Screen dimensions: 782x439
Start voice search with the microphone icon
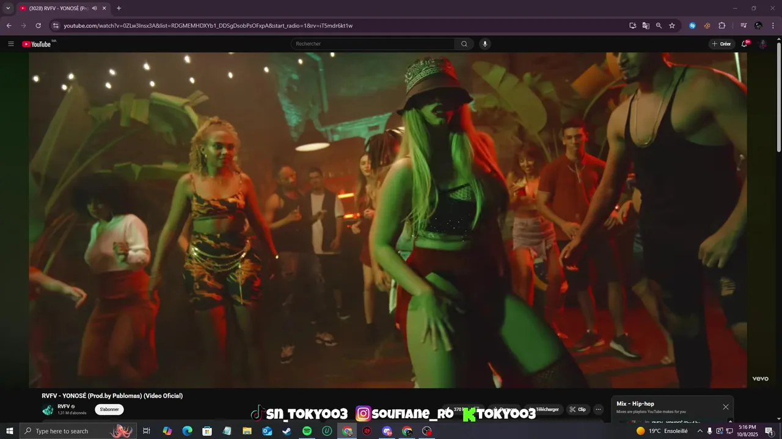[485, 44]
